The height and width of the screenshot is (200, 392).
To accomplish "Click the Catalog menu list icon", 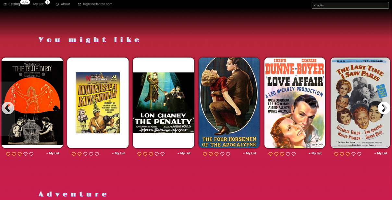I will click(x=5, y=4).
